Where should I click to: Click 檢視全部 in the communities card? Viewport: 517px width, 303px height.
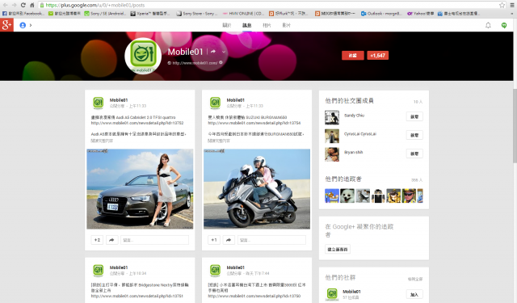pos(415,280)
